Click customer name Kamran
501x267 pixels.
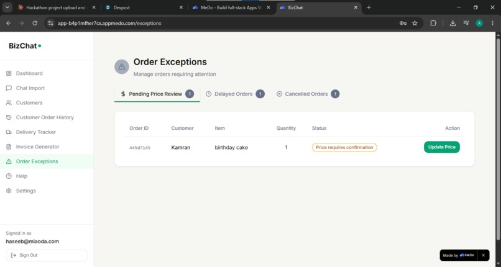(180, 147)
